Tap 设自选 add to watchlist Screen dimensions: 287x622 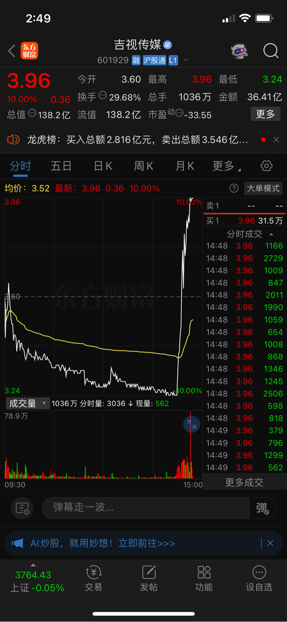click(259, 579)
